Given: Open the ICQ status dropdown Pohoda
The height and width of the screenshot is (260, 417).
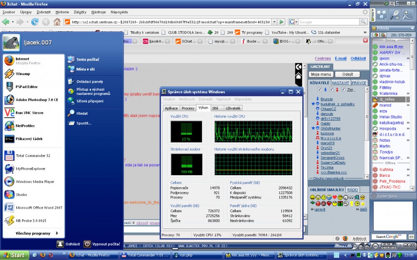Looking at the screenshot, I should [x=392, y=28].
